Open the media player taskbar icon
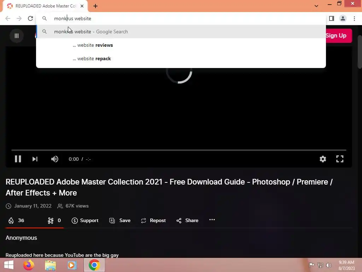The height and width of the screenshot is (272, 362). [x=72, y=265]
